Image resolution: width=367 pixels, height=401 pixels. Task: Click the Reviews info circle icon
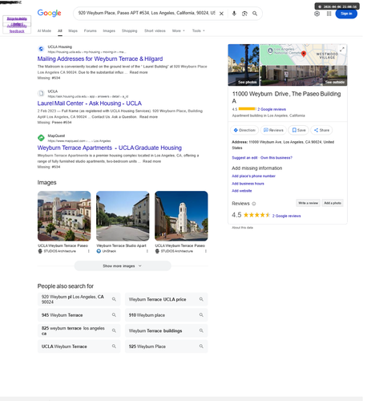[254, 204]
